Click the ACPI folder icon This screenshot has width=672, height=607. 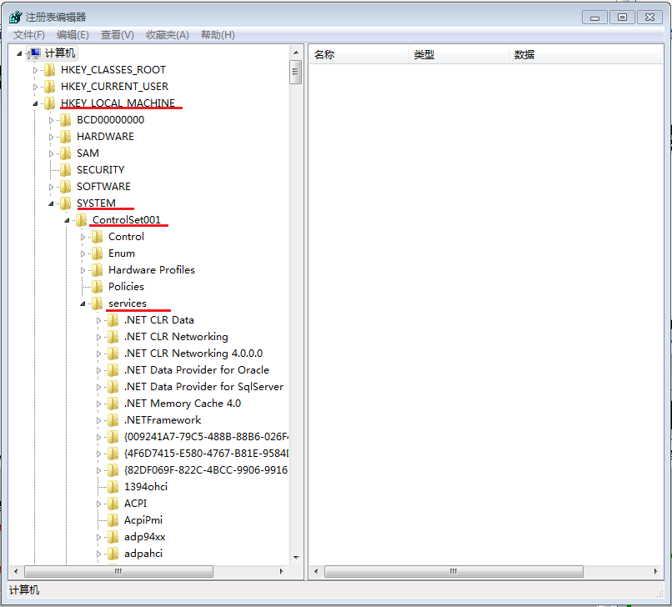pos(113,504)
